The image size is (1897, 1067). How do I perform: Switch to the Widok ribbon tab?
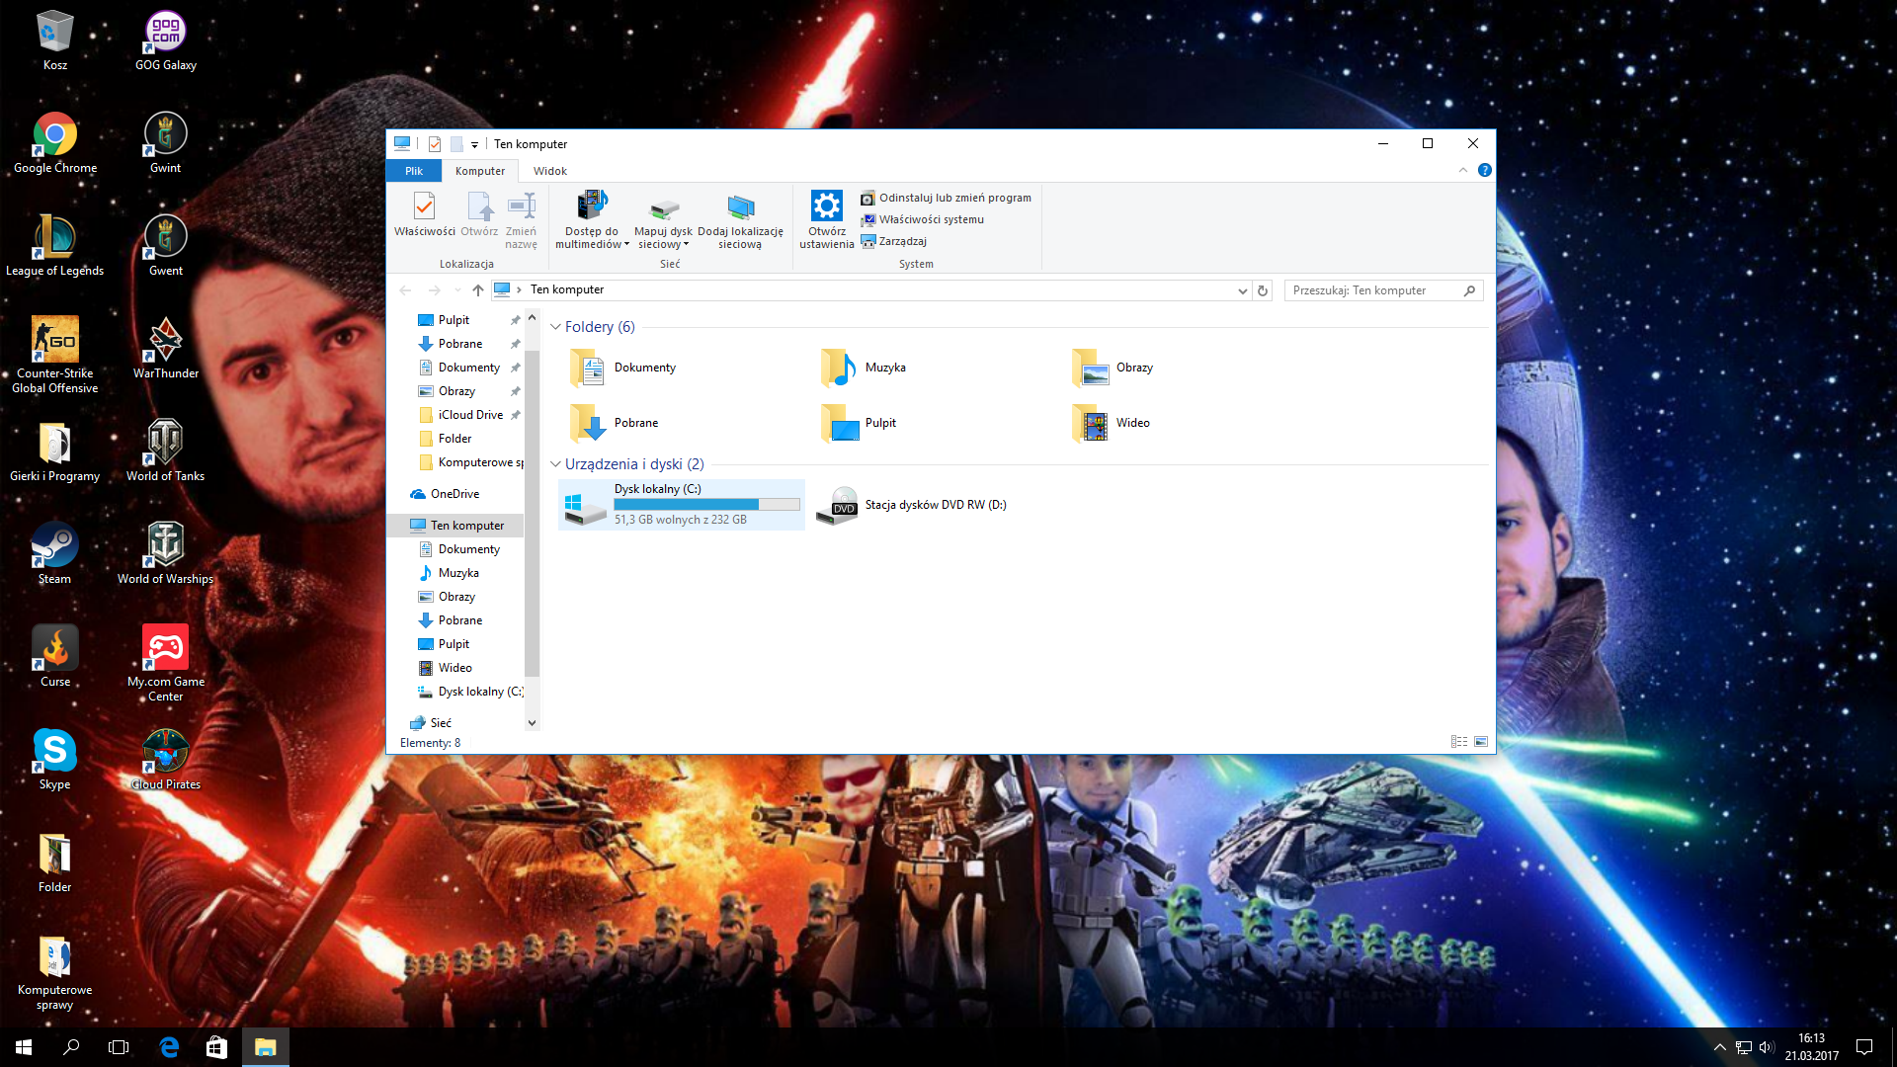550,171
